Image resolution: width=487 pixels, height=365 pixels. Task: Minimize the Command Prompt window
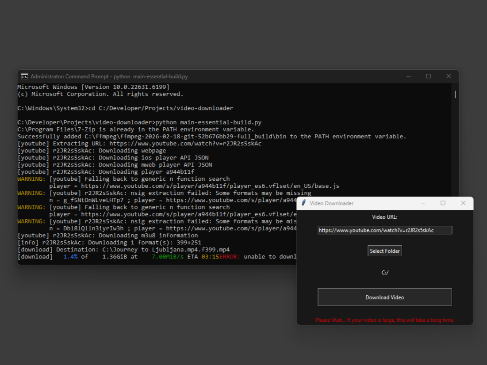tap(408, 76)
